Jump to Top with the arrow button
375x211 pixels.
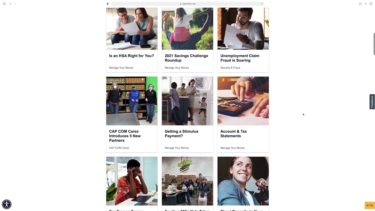[370, 205]
